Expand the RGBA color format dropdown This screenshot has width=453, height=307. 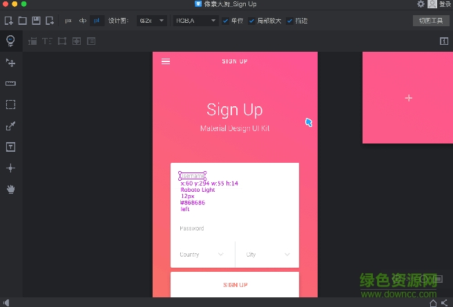(x=195, y=21)
